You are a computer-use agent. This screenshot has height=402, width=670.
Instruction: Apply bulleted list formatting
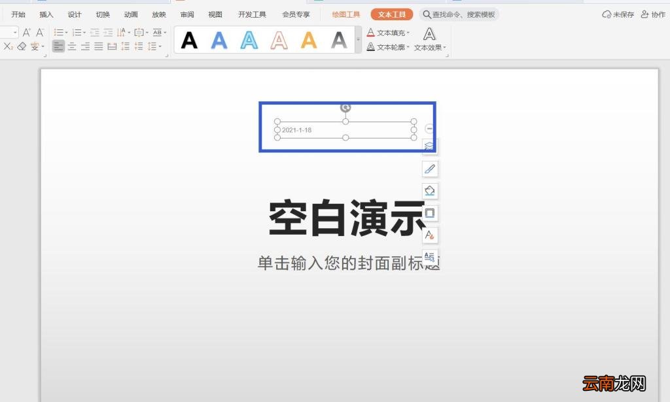(x=58, y=33)
